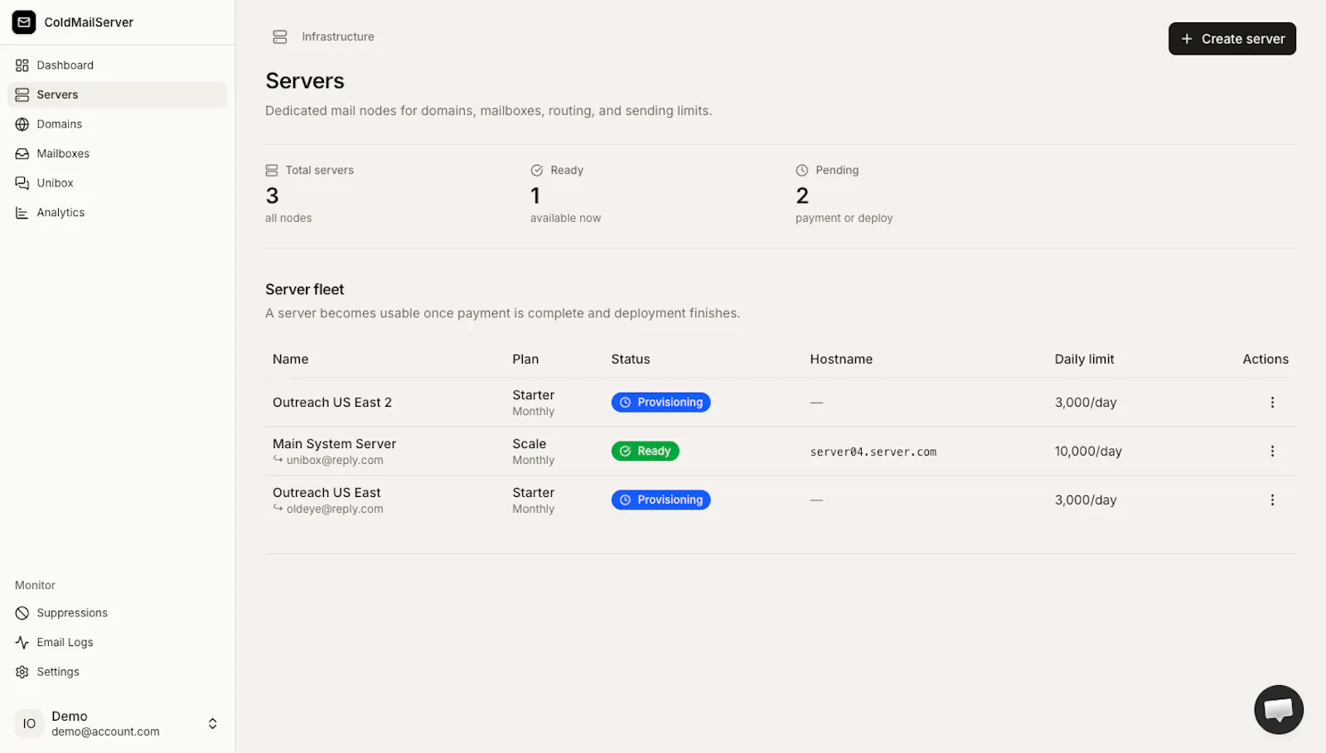Click the green Ready status badge
Image resolution: width=1326 pixels, height=753 pixels.
[646, 451]
